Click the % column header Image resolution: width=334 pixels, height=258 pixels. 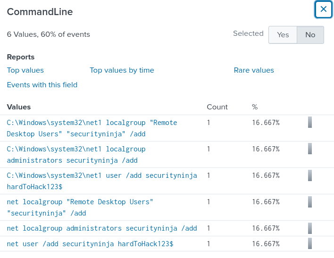point(255,107)
